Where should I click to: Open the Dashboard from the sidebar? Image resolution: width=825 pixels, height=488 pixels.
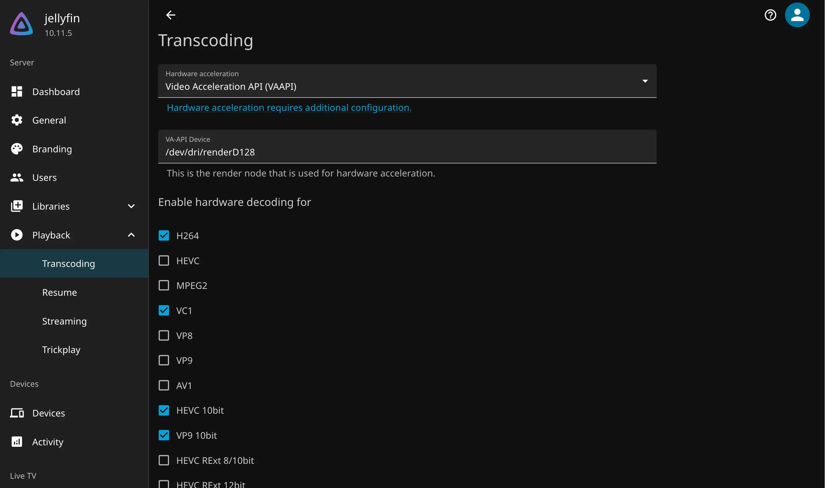coord(56,91)
